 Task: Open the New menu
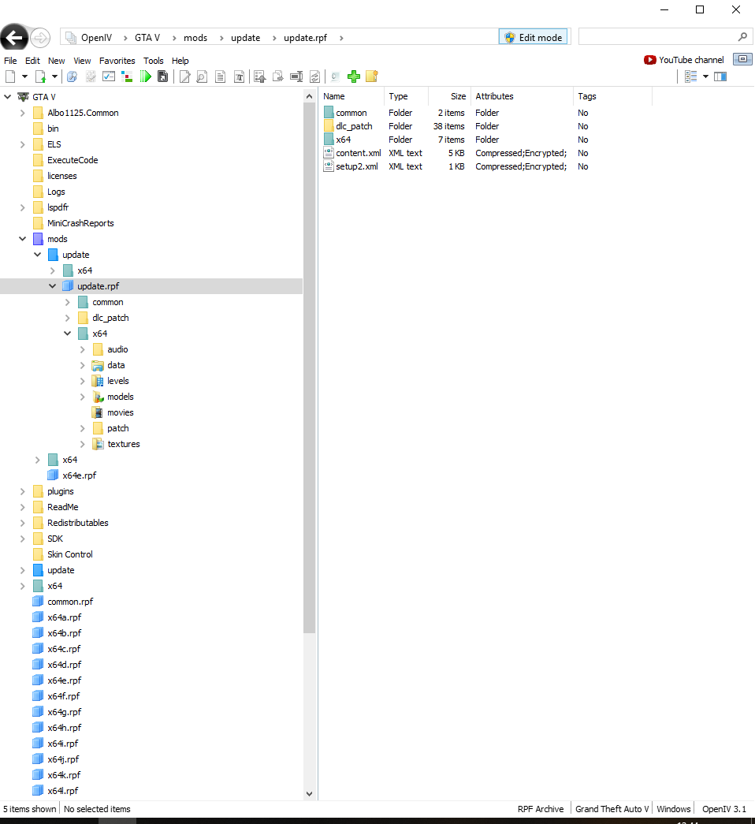pyautogui.click(x=56, y=61)
